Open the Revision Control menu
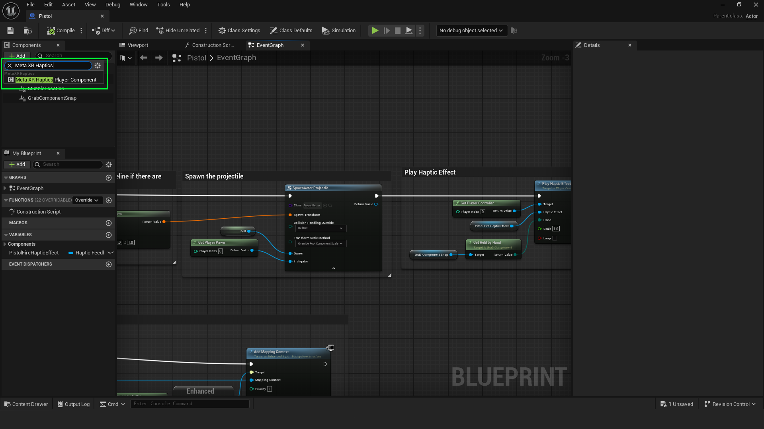The image size is (764, 429). pyautogui.click(x=730, y=404)
